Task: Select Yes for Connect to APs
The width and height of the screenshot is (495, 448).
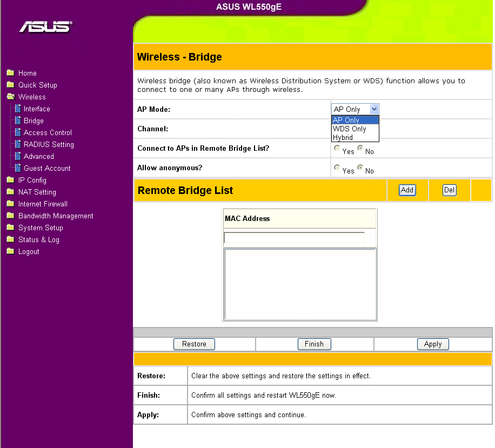Action: (337, 148)
